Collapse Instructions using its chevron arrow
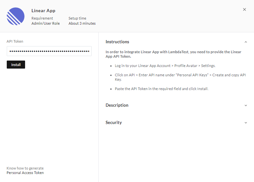254x182 pixels. [246, 42]
